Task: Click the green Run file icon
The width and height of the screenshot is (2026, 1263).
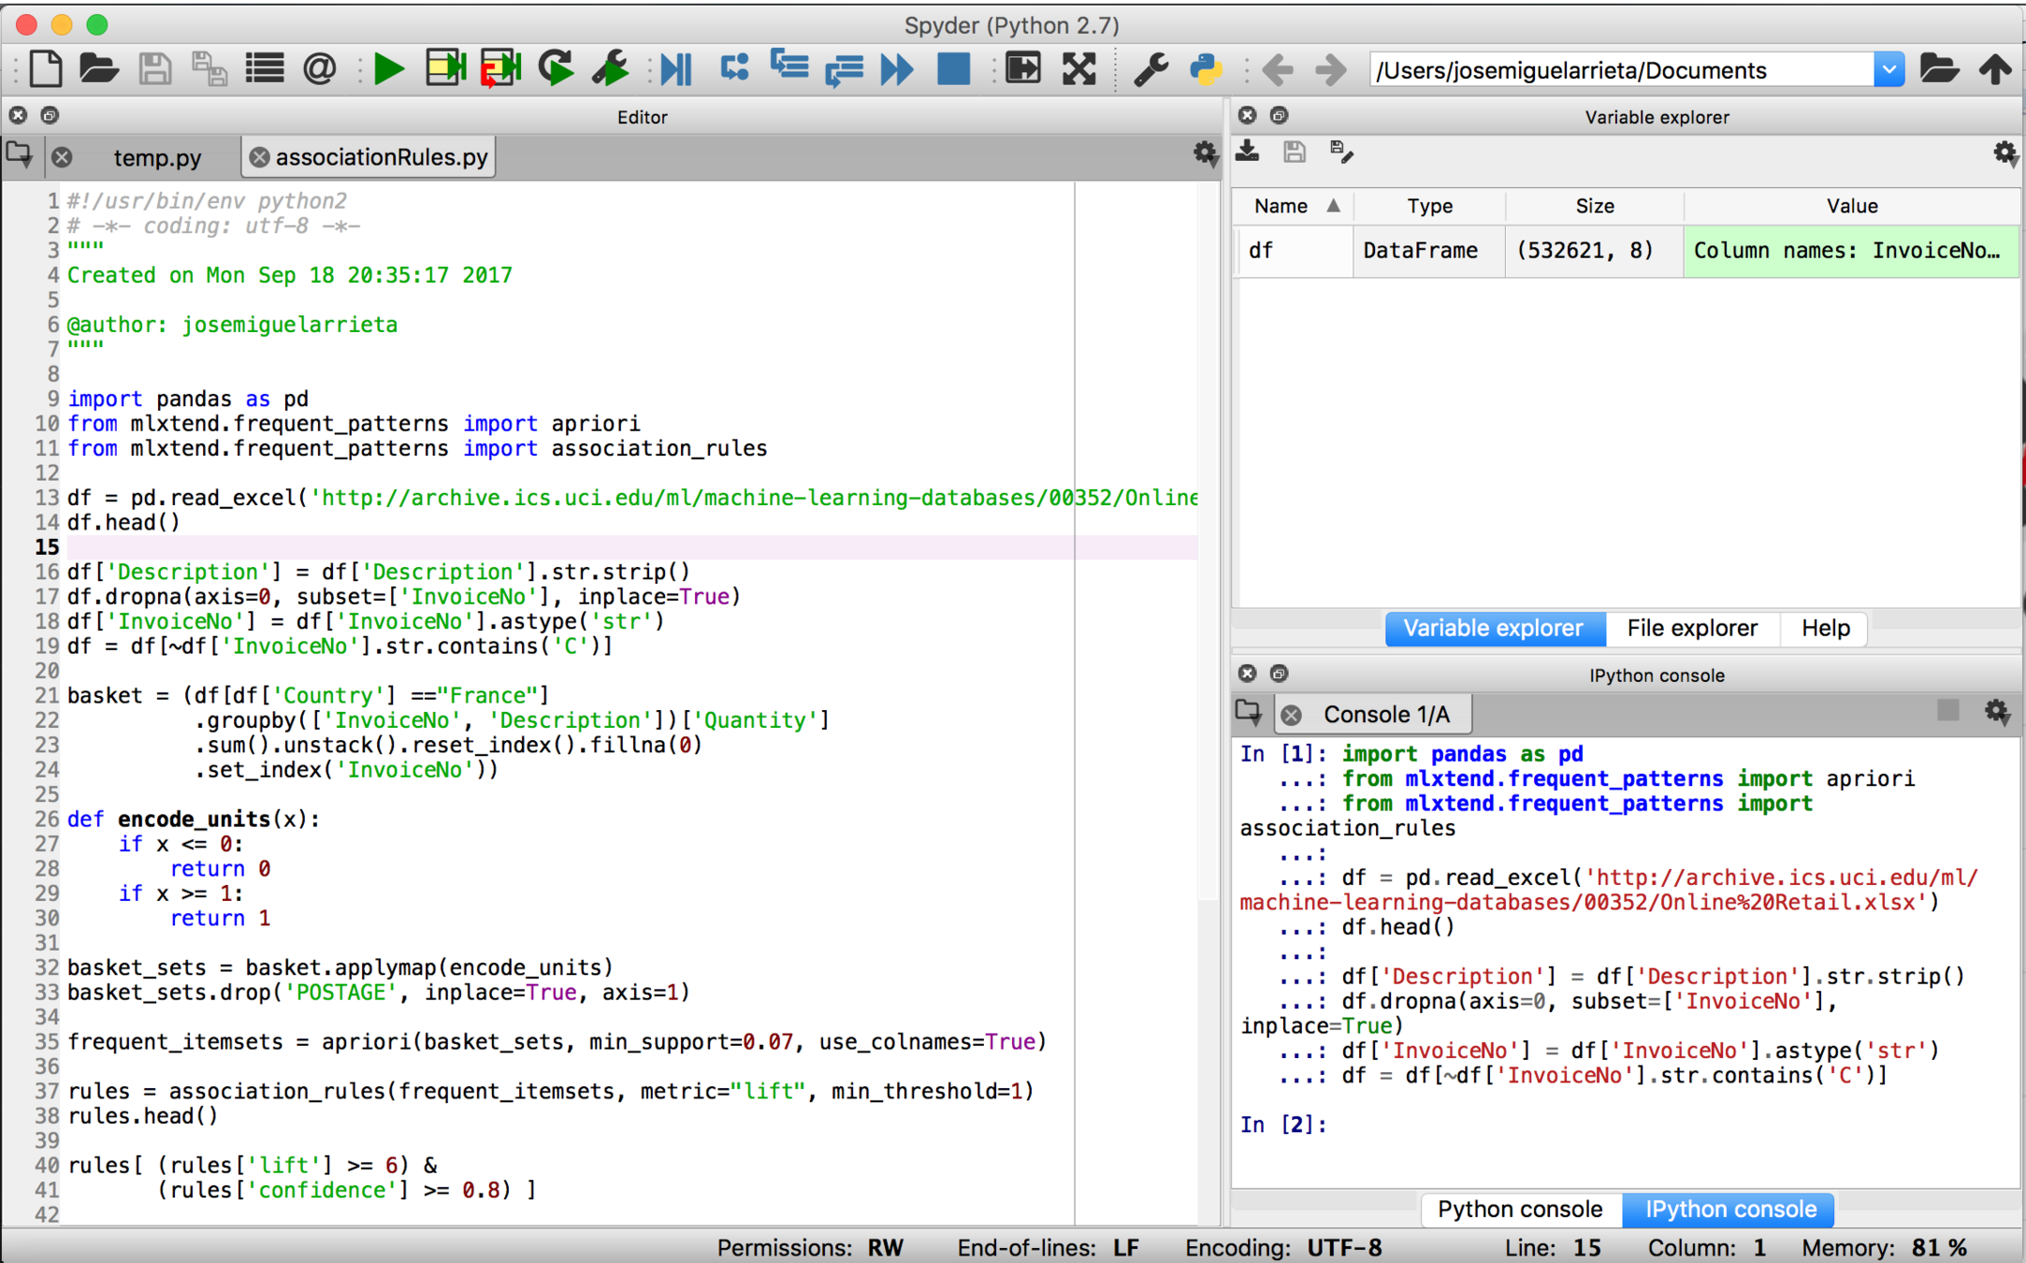Action: 388,69
